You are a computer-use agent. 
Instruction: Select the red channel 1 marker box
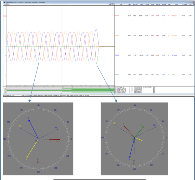pyautogui.click(x=5, y=16)
